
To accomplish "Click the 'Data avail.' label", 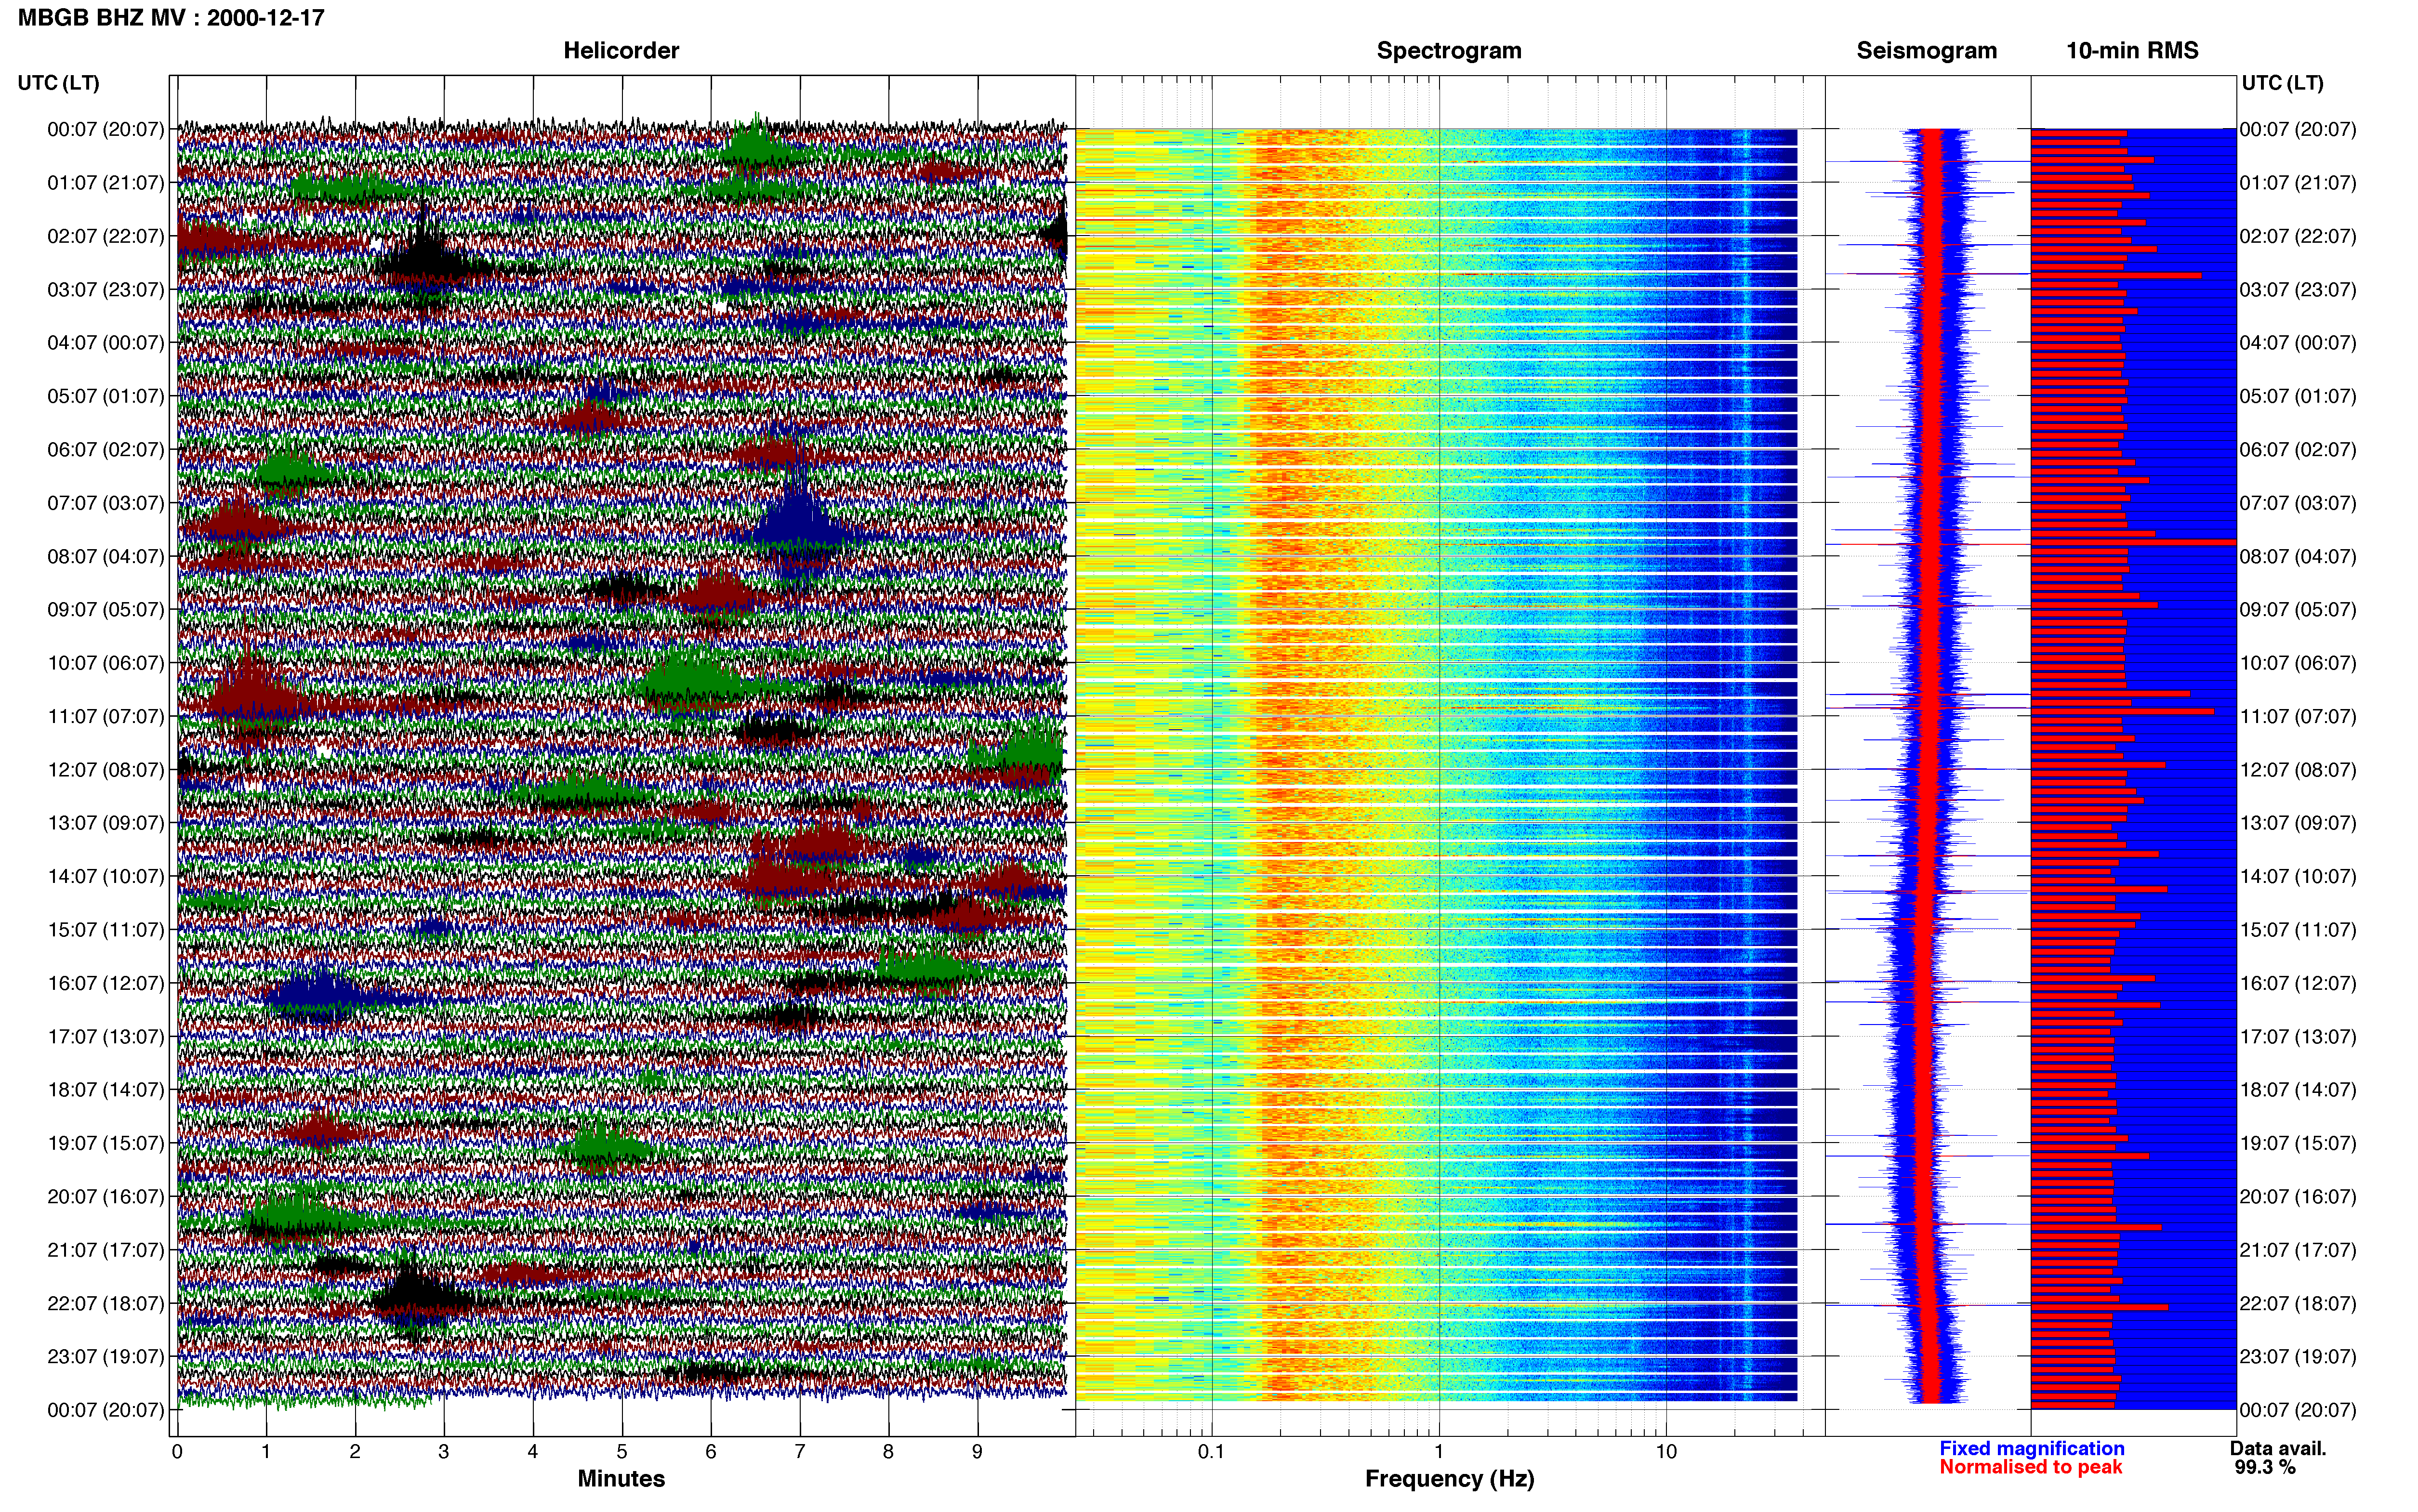I will click(2278, 1448).
